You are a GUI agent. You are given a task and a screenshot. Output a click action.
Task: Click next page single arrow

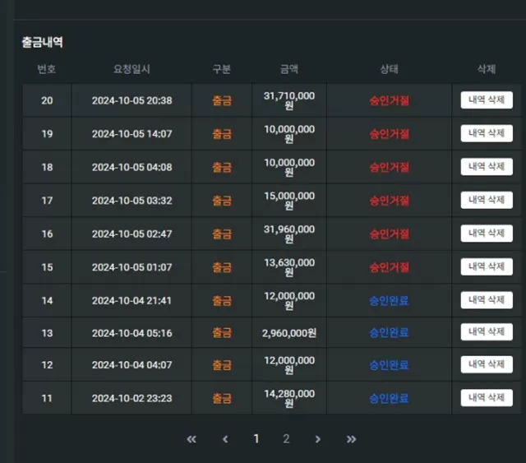(318, 439)
